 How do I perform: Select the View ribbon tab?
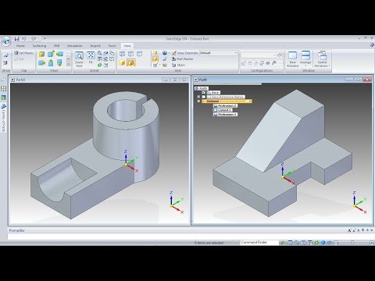(127, 46)
